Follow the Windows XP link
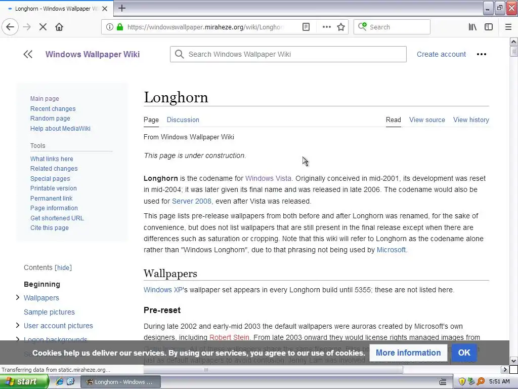 click(x=163, y=290)
